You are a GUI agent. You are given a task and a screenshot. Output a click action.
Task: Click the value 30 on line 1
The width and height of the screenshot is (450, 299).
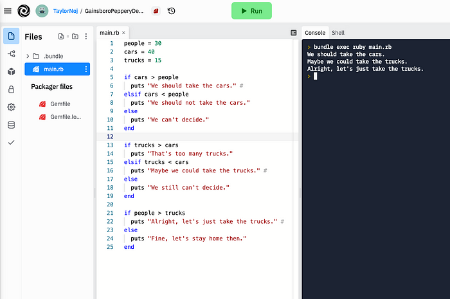[158, 43]
